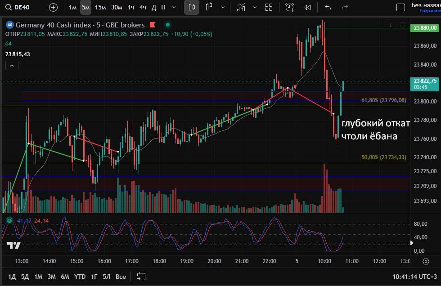
Task: Click the go to date calendar icon
Action: pyautogui.click(x=141, y=276)
